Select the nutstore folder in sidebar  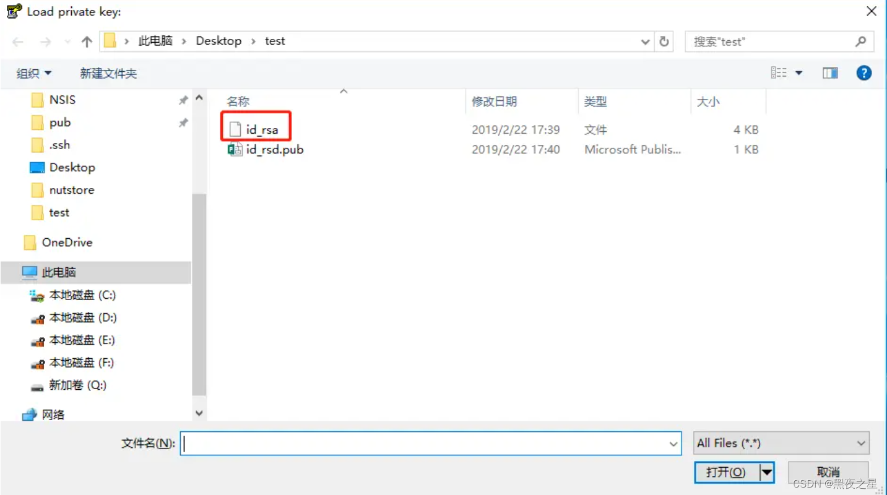[x=71, y=190]
